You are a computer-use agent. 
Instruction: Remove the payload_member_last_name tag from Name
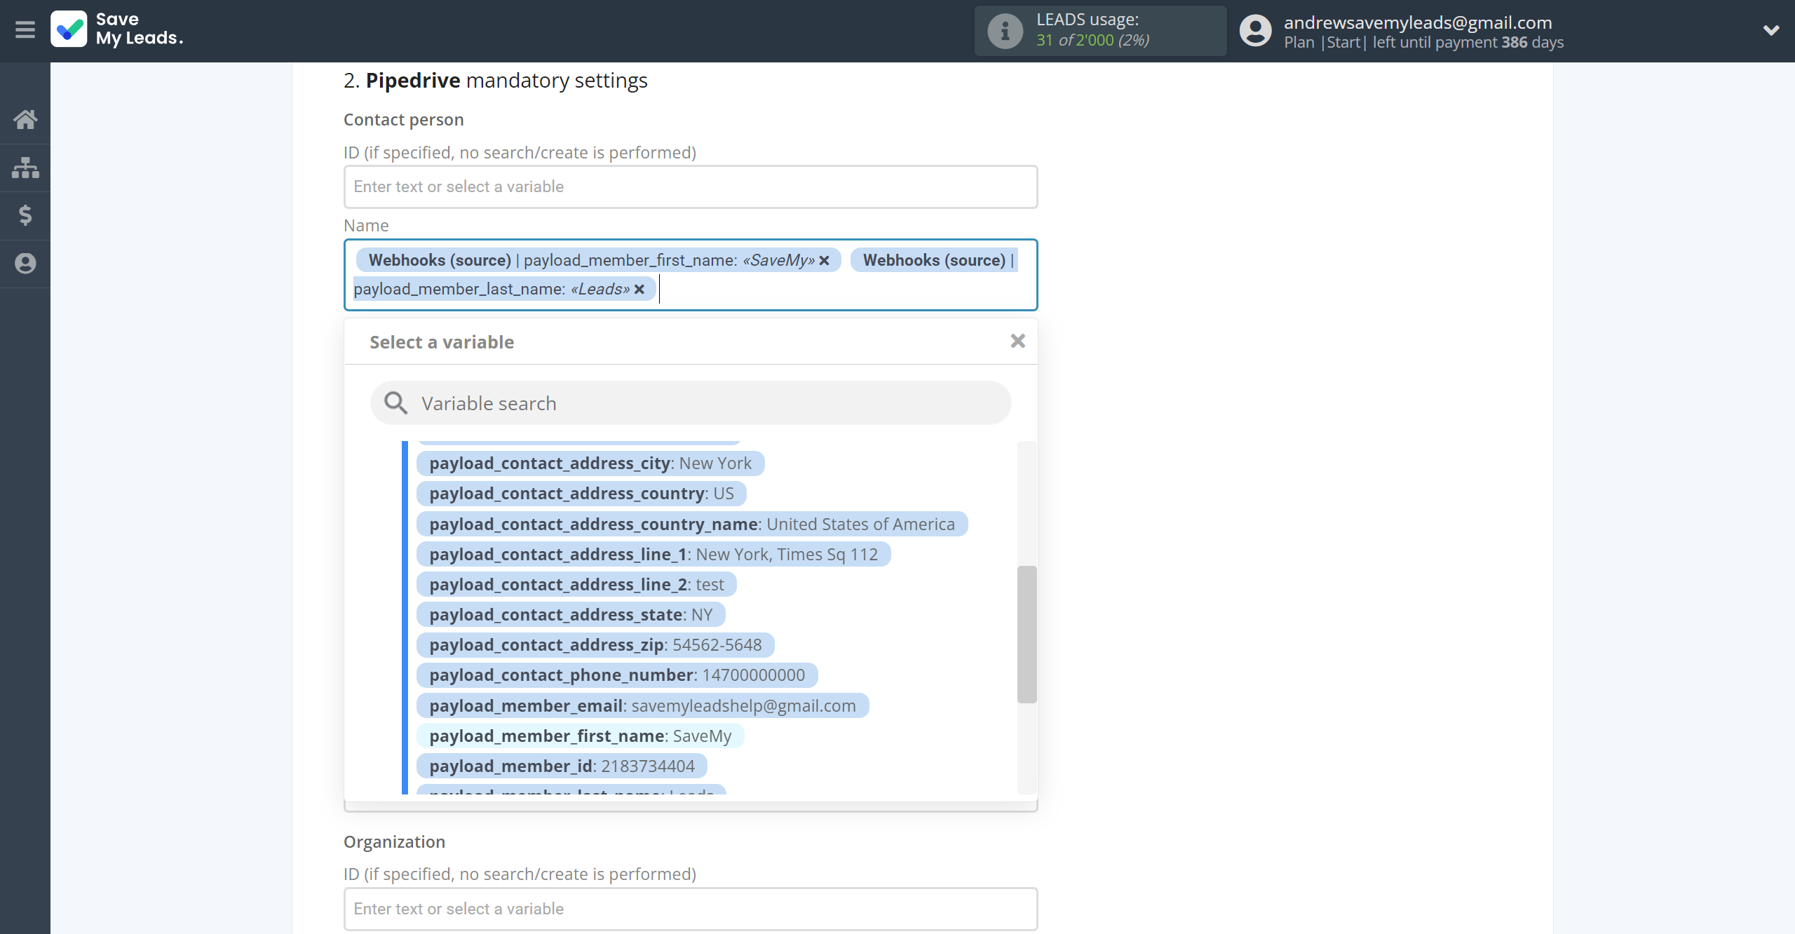point(639,290)
